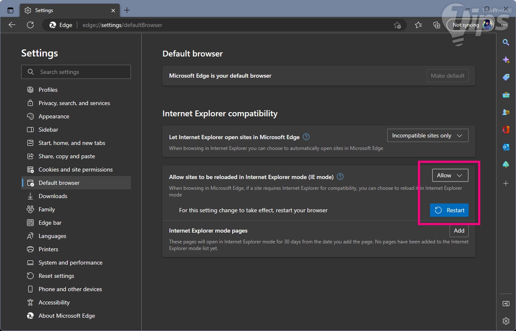The image size is (516, 331).
Task: Open Favorites from the toolbar star icon
Action: tap(418, 25)
